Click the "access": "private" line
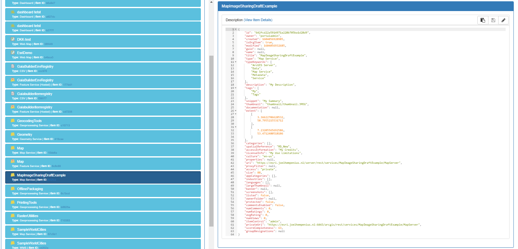 pyautogui.click(x=261, y=169)
